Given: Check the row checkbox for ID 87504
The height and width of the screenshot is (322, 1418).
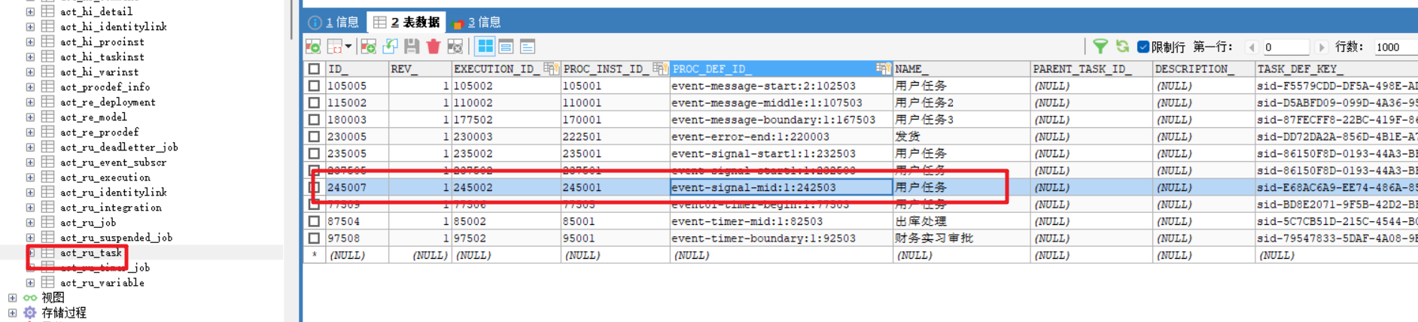Looking at the screenshot, I should 314,221.
